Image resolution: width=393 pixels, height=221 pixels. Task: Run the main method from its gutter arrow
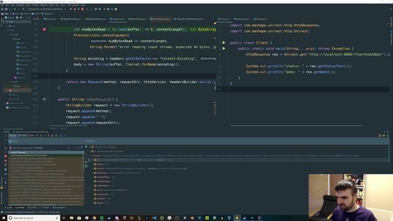(x=224, y=48)
